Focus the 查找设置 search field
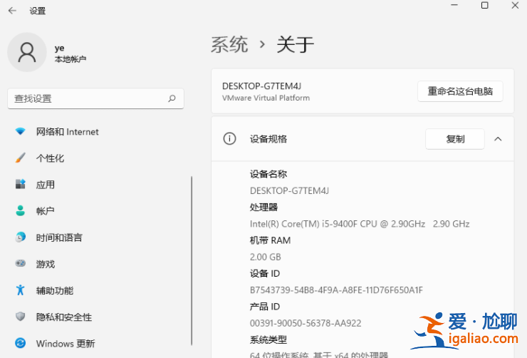The height and width of the screenshot is (358, 527). tap(96, 98)
